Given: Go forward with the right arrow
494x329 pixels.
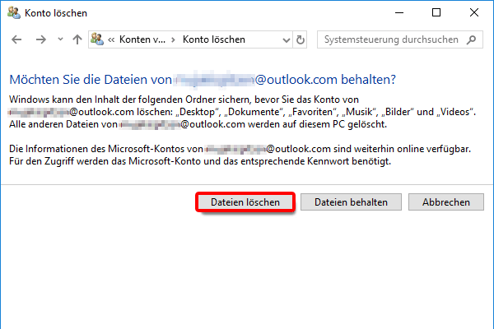Looking at the screenshot, I should pyautogui.click(x=41, y=39).
